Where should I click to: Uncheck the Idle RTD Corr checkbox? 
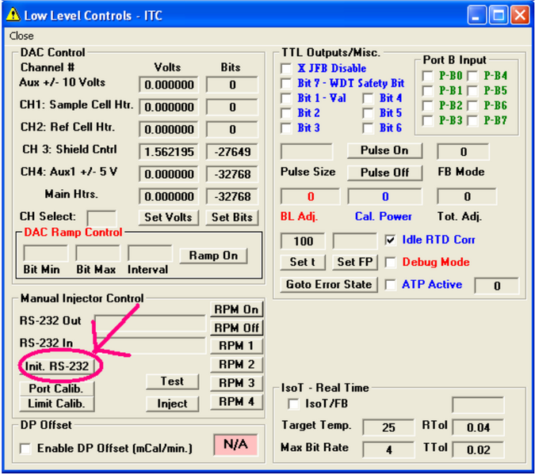point(390,240)
